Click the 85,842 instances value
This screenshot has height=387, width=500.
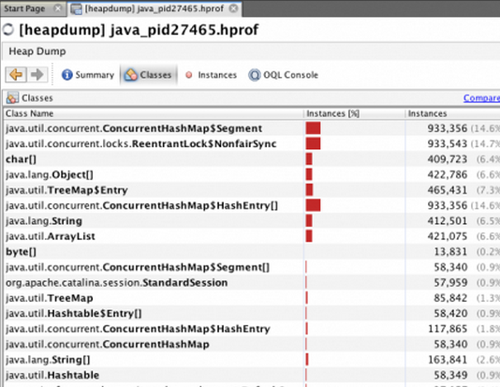pyautogui.click(x=450, y=298)
